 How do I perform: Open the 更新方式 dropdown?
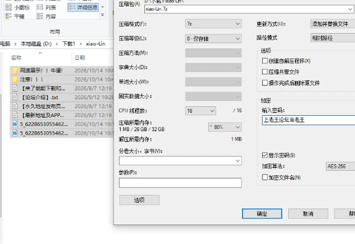tap(333, 24)
